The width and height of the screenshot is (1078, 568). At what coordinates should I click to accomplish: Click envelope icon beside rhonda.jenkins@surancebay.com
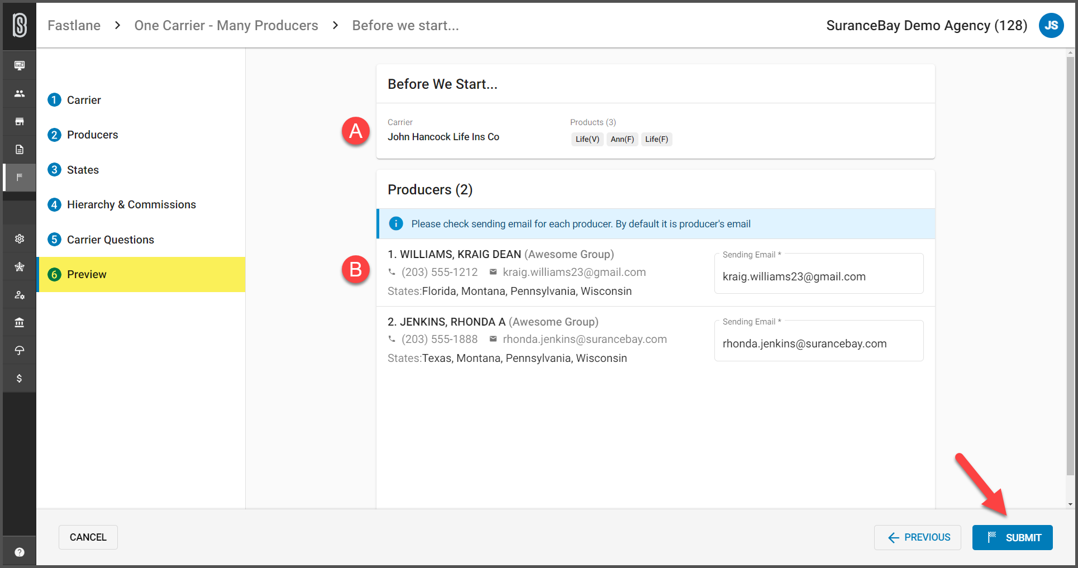pyautogui.click(x=493, y=339)
